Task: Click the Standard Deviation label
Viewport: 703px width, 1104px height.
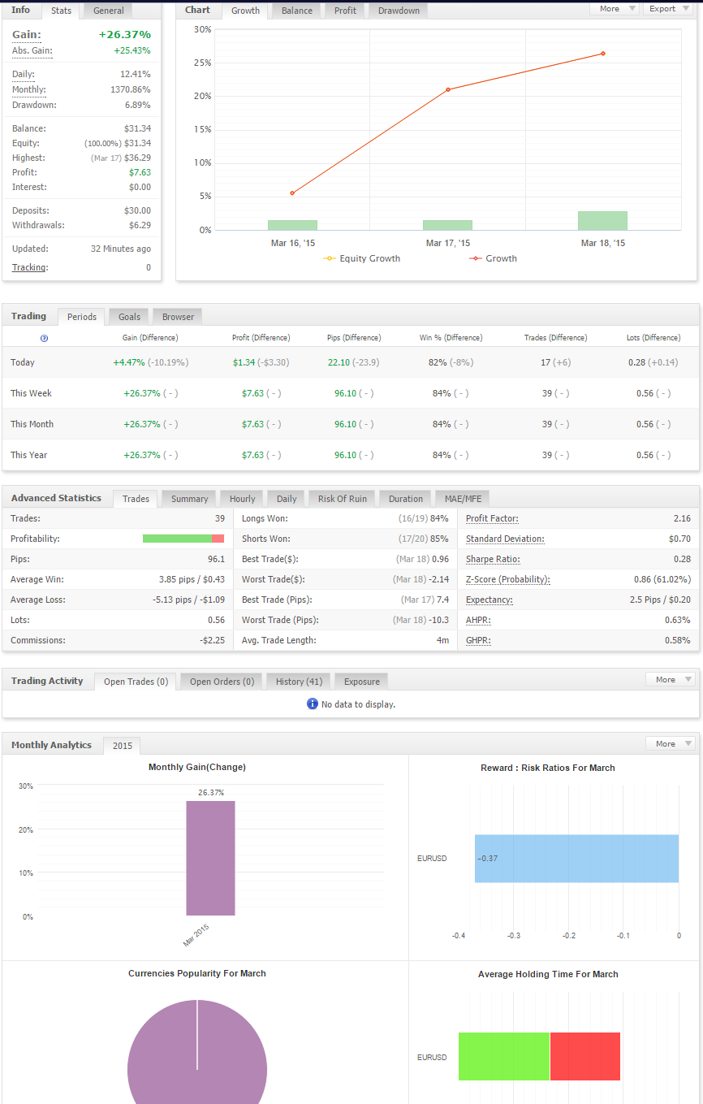Action: pos(505,539)
